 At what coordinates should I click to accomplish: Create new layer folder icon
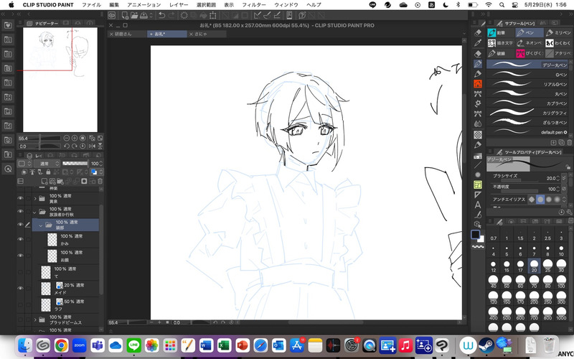tap(60, 181)
